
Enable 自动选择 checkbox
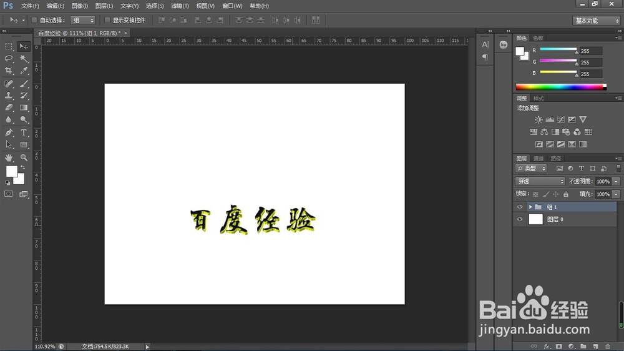coord(34,20)
